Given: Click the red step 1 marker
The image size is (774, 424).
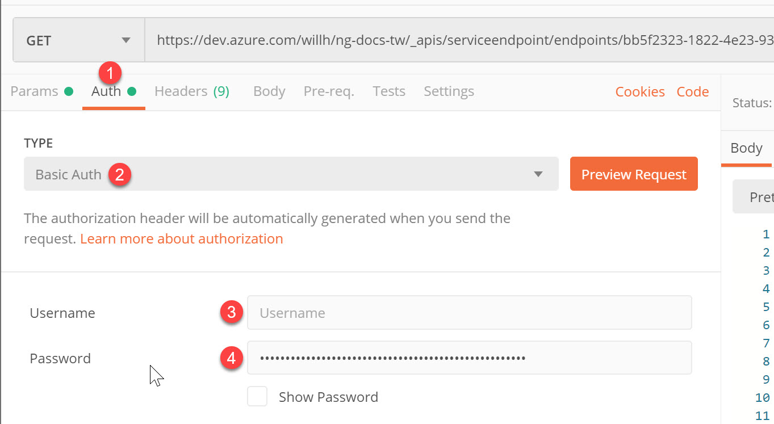Looking at the screenshot, I should coord(110,73).
